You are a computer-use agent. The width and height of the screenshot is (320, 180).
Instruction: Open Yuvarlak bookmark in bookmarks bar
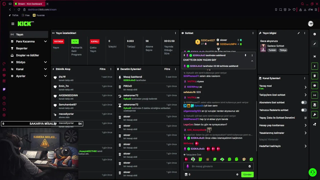tap(39, 15)
